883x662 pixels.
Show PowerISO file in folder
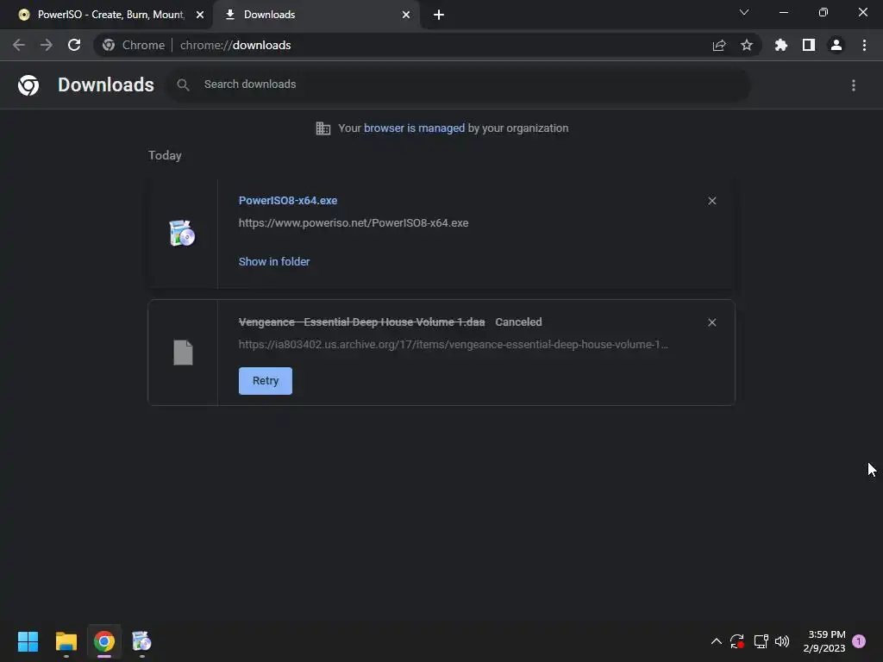click(x=274, y=262)
